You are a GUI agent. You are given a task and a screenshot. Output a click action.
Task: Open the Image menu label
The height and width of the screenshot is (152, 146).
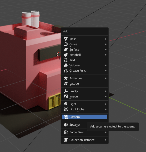click(x=73, y=97)
